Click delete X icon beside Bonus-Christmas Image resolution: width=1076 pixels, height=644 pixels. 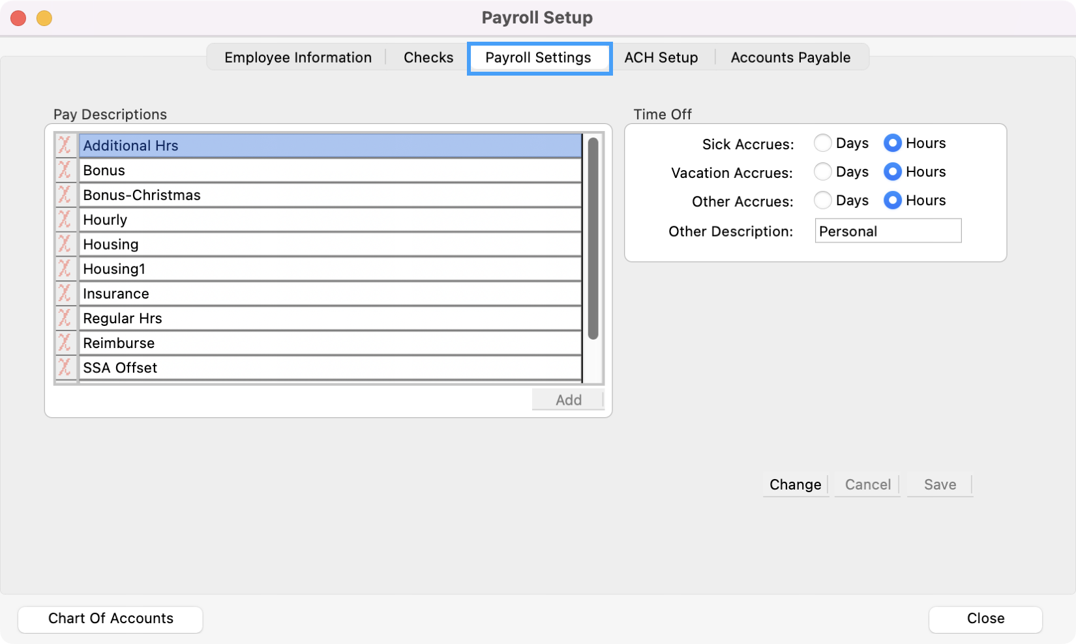[65, 195]
